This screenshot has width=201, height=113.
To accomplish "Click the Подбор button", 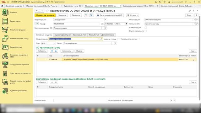I will tap(79, 51).
